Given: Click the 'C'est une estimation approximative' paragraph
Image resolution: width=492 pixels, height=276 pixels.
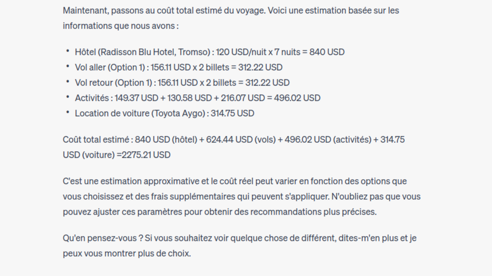Looking at the screenshot, I should pyautogui.click(x=242, y=197).
